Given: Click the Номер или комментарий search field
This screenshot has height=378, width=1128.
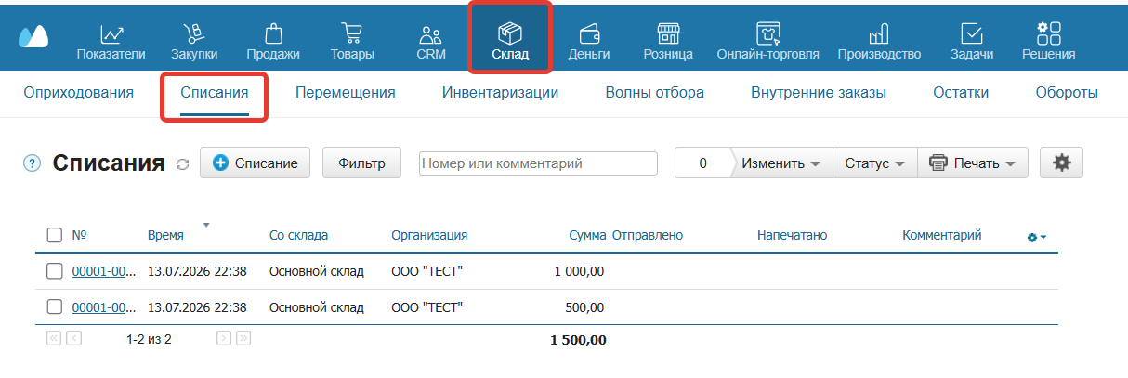Looking at the screenshot, I should point(538,163).
